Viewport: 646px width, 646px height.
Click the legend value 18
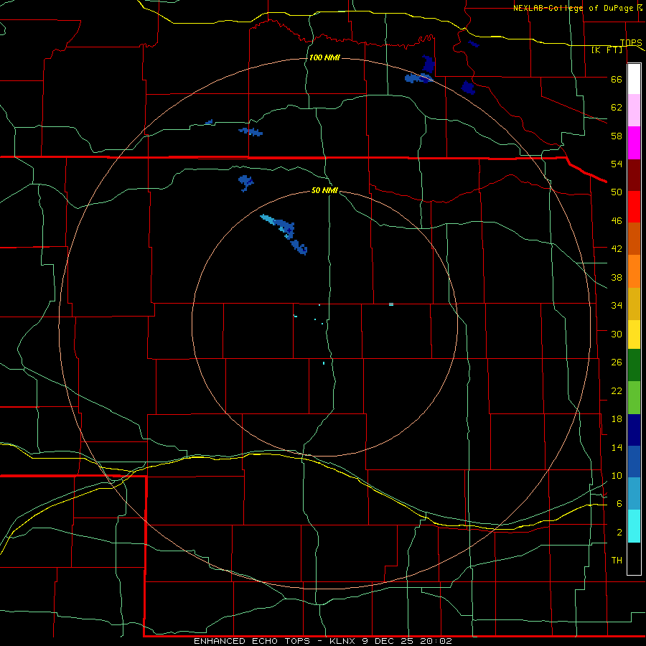(x=617, y=418)
